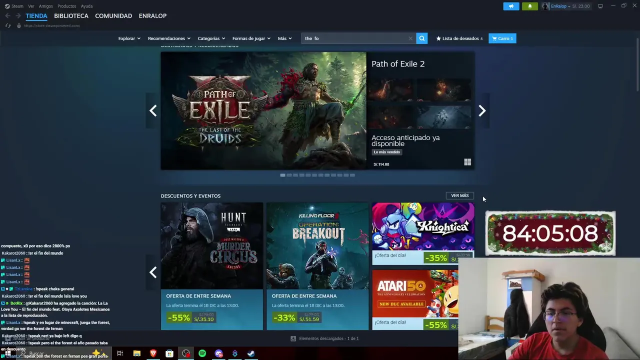Open the Path of Exile 2 banner image
640x360 pixels.
[263, 111]
